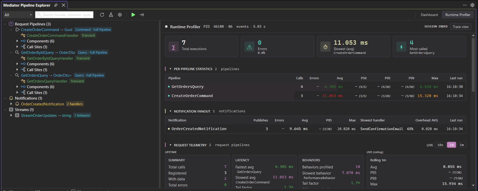Sort by the Calls column header
This screenshot has height=191, width=478.
coord(299,78)
